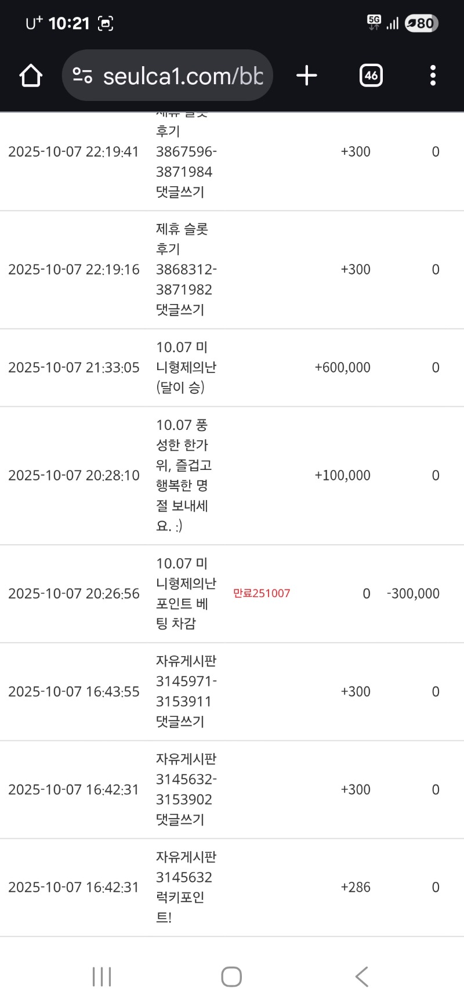Open the browser three-dot menu

coord(433,75)
